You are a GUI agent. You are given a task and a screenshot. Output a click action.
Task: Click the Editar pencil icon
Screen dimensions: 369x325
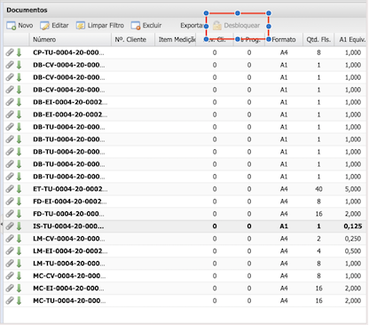[x=44, y=26]
